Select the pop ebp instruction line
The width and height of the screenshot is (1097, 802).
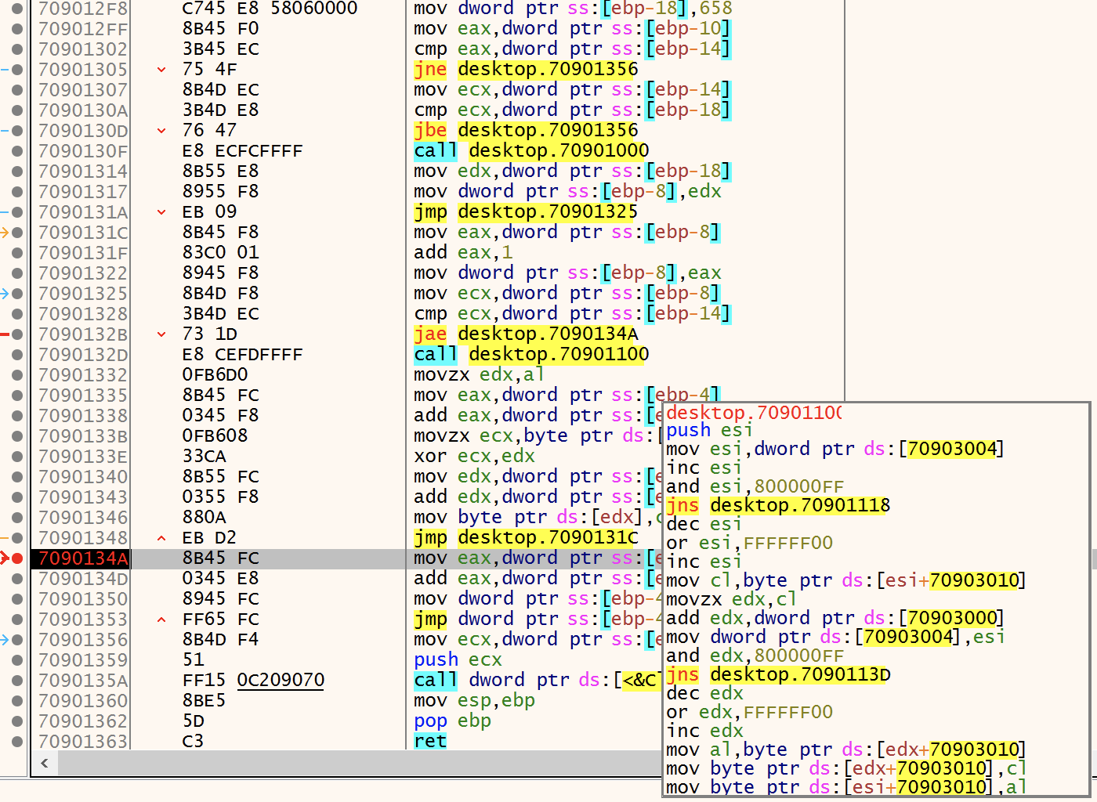point(452,721)
